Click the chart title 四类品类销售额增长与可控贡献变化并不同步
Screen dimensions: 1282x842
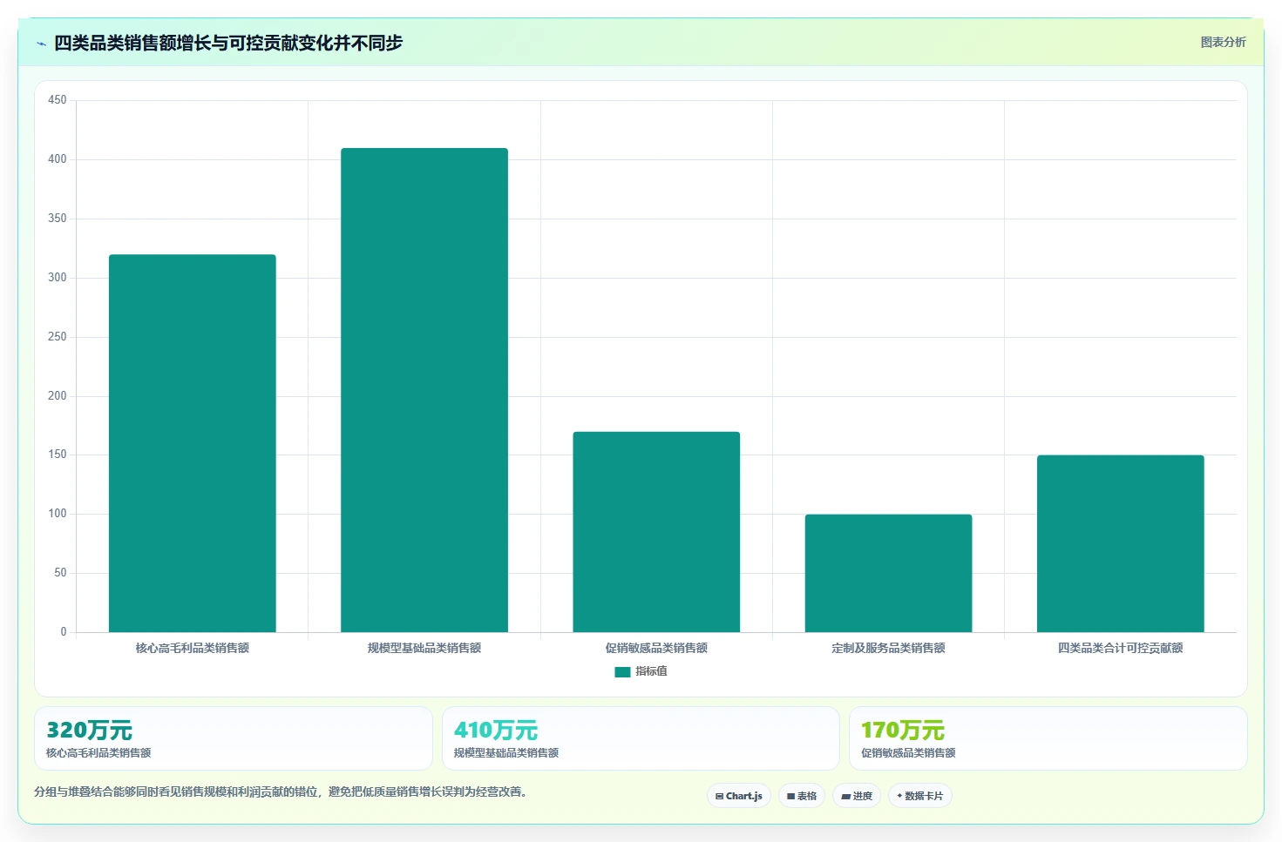[x=228, y=43]
